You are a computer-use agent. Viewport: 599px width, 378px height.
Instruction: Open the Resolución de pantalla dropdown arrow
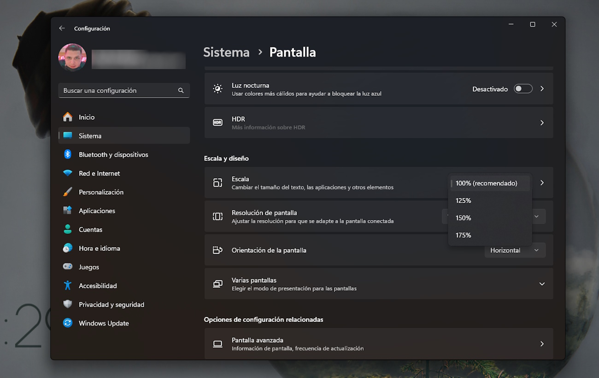pyautogui.click(x=536, y=216)
